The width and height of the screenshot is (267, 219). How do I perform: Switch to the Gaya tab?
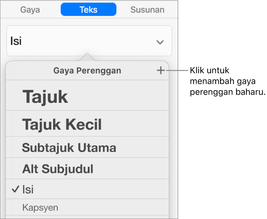pyautogui.click(x=30, y=10)
